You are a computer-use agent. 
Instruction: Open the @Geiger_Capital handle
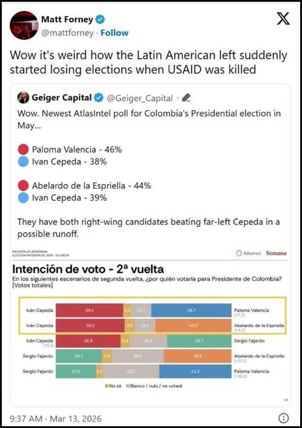(x=140, y=98)
